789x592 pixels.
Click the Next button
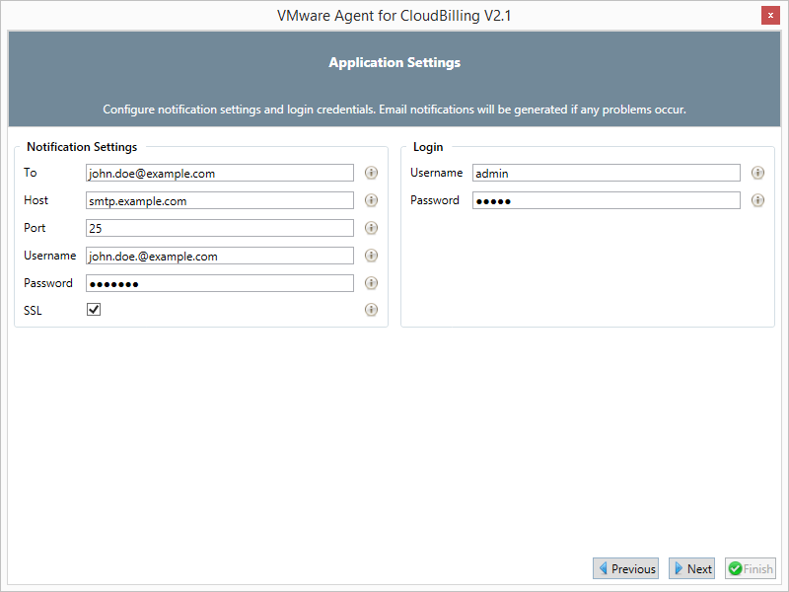pyautogui.click(x=691, y=568)
